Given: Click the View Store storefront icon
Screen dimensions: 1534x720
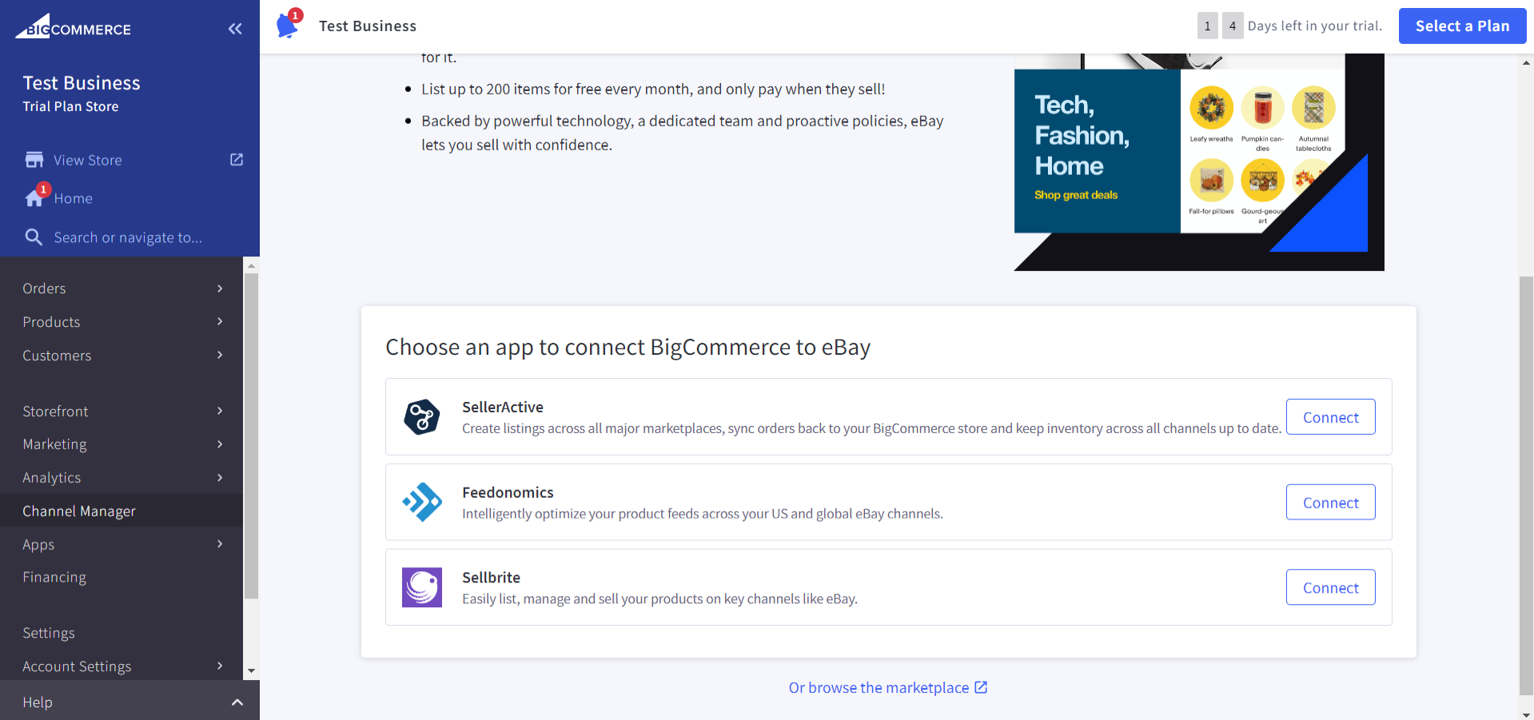Looking at the screenshot, I should [x=34, y=160].
